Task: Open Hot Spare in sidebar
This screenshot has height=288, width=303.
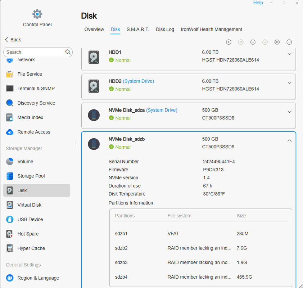Action: tap(37, 234)
